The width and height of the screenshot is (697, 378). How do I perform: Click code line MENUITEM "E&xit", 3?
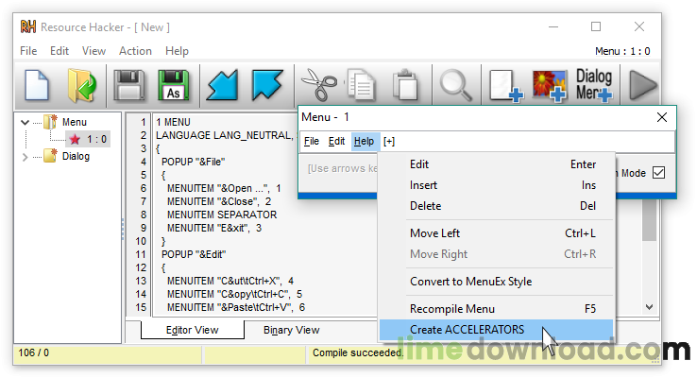(x=214, y=228)
